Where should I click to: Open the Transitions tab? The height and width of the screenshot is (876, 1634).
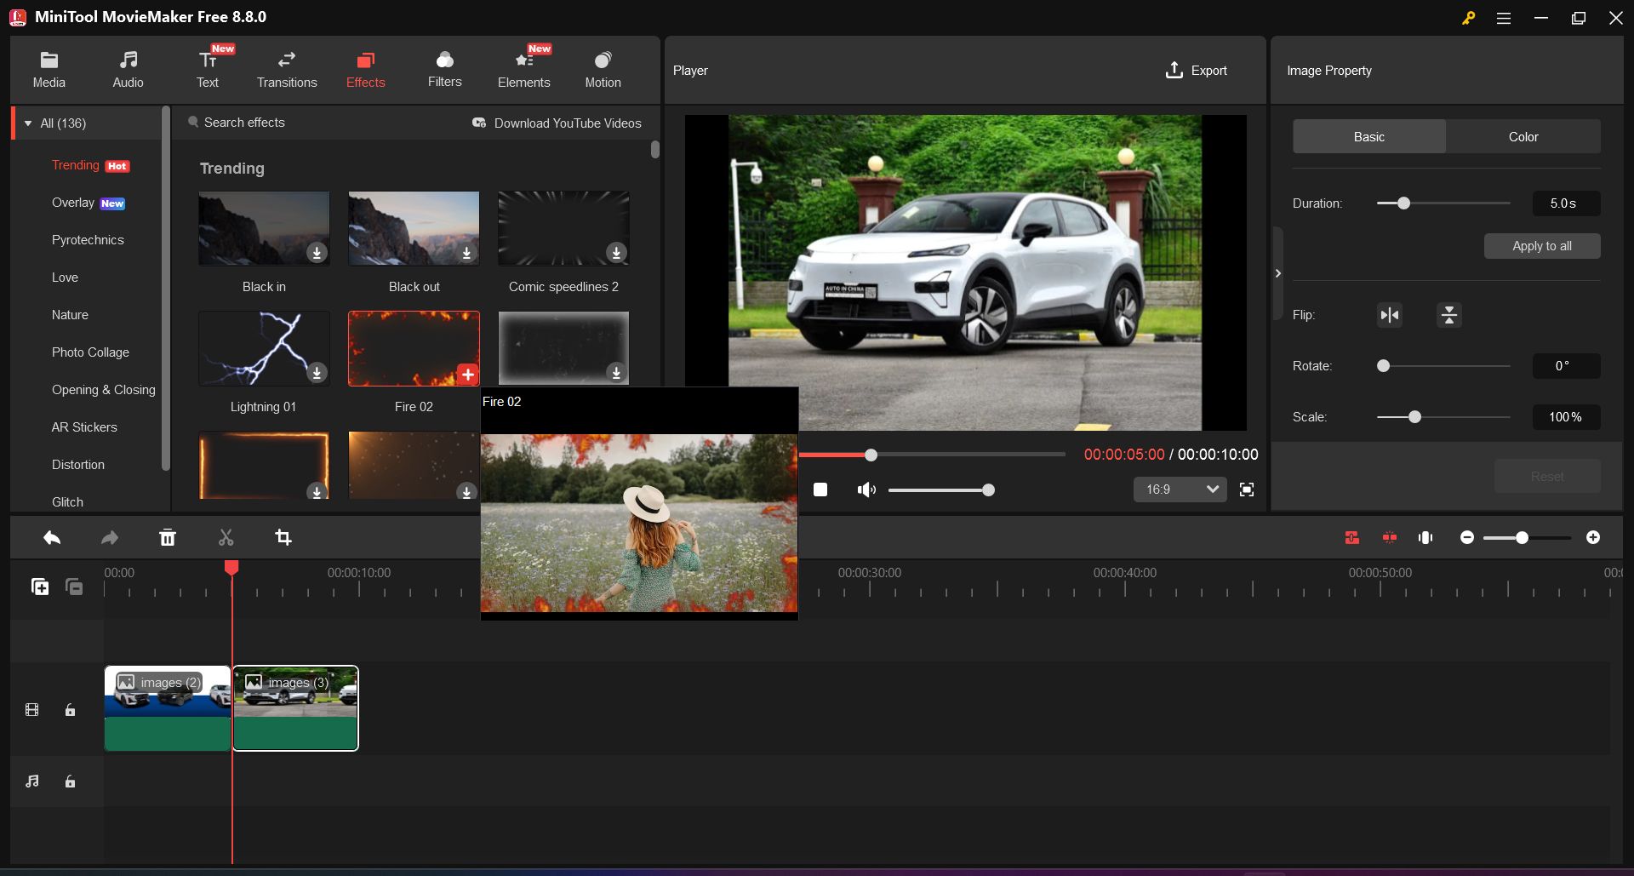(x=287, y=70)
